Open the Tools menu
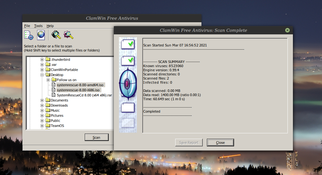Image resolution: width=322 pixels, height=175 pixels. click(x=38, y=26)
